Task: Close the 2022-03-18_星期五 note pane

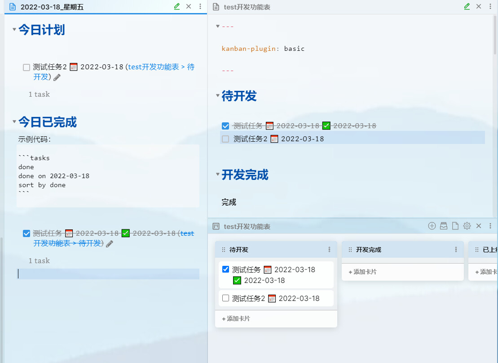Action: tap(189, 6)
